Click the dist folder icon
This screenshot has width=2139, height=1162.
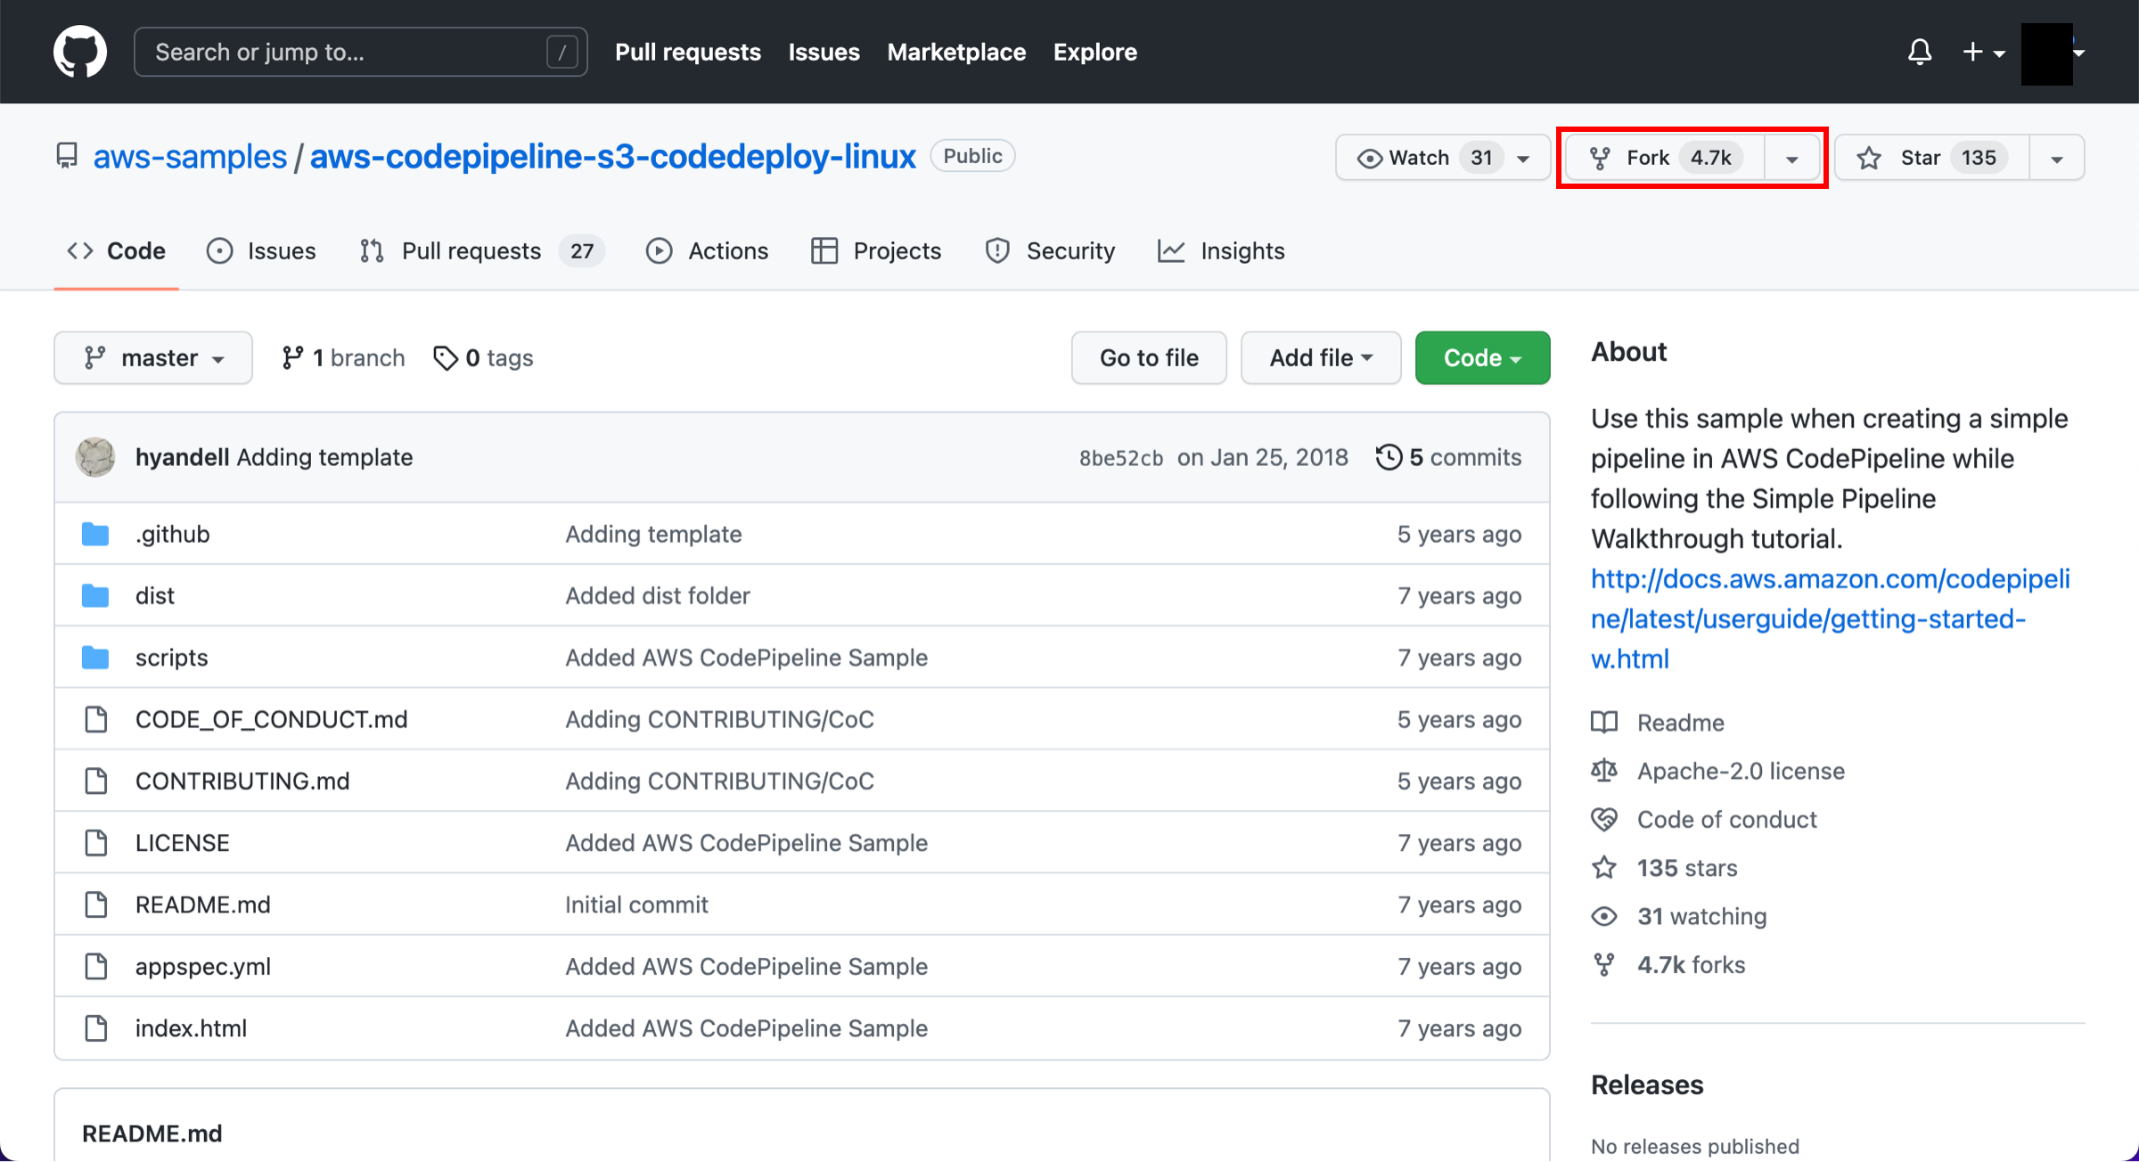(x=95, y=595)
